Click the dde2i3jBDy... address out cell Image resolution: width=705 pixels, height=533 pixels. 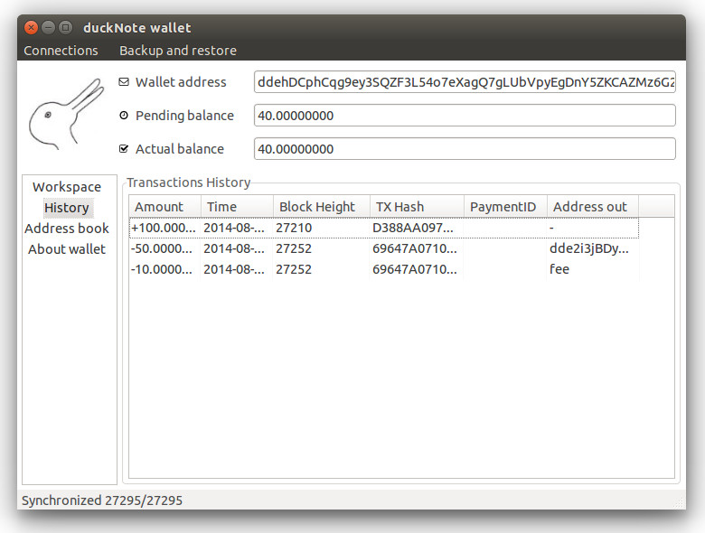click(x=593, y=248)
